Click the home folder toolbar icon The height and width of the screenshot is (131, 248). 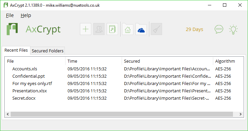128,29
